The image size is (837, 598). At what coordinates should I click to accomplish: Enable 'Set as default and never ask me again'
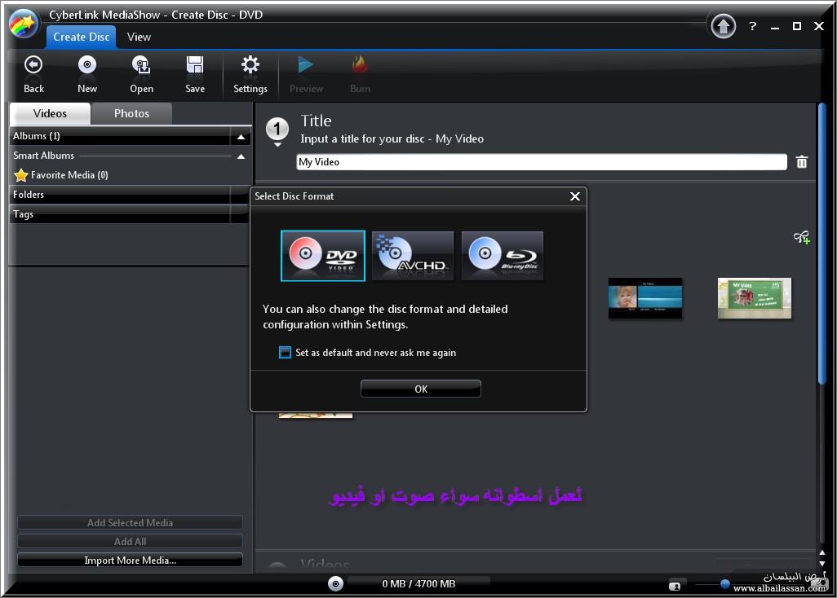(285, 352)
